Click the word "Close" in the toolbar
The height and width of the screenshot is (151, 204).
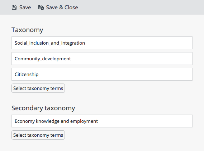coord(71,7)
